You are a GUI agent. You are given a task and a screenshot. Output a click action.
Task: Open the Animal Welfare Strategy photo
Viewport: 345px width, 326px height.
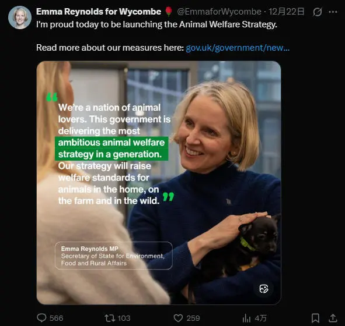point(159,183)
